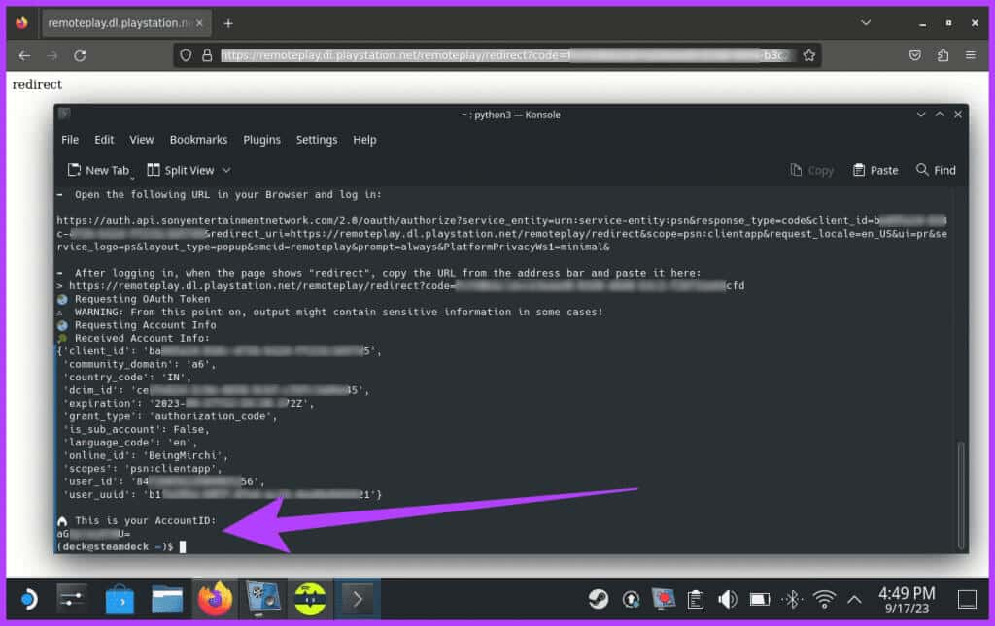This screenshot has width=995, height=626.
Task: Click 'This is your AccountID:' line
Action: [x=146, y=520]
